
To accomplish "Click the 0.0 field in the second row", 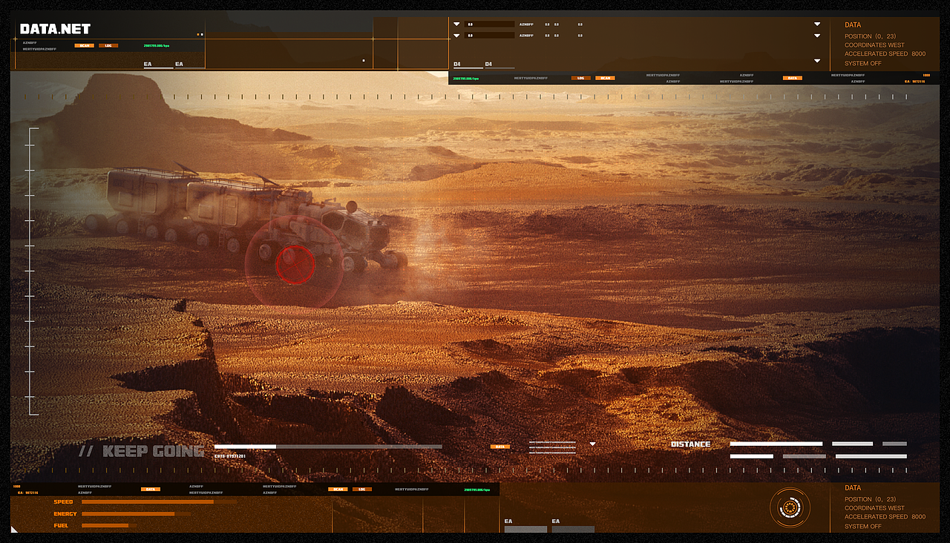I will click(490, 35).
